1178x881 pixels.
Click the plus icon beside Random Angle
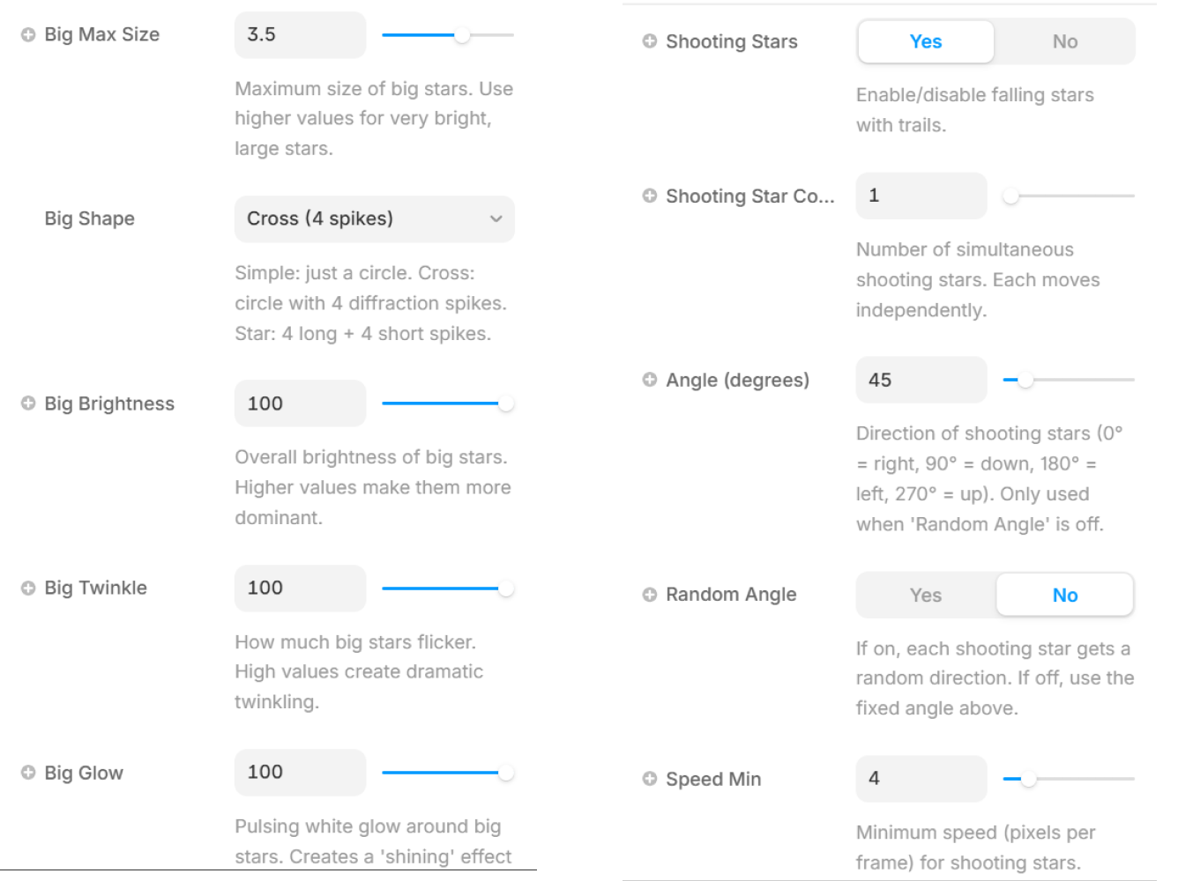[650, 595]
